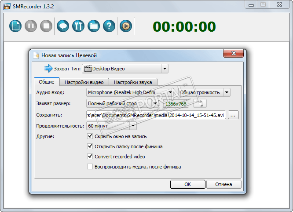Start a new recording from toolbar
The image size is (293, 212).
point(15,26)
